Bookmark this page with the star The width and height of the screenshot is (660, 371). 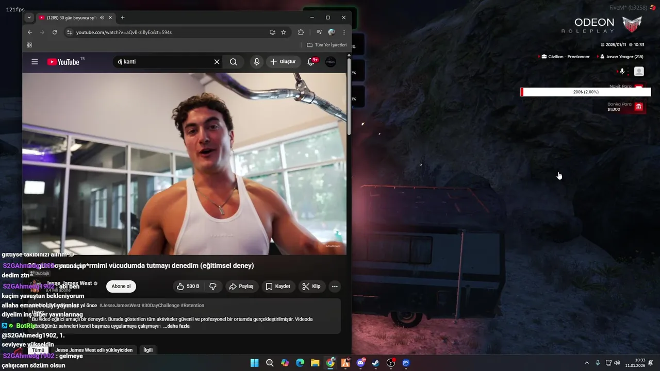click(x=284, y=32)
